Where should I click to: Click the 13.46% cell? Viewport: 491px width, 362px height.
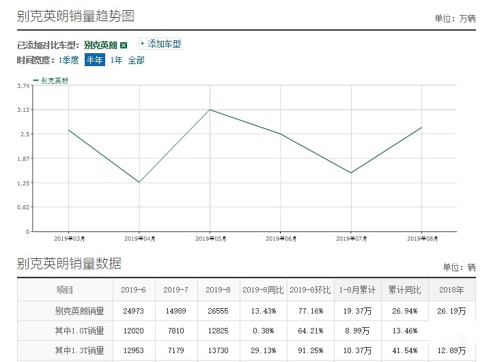point(404,331)
